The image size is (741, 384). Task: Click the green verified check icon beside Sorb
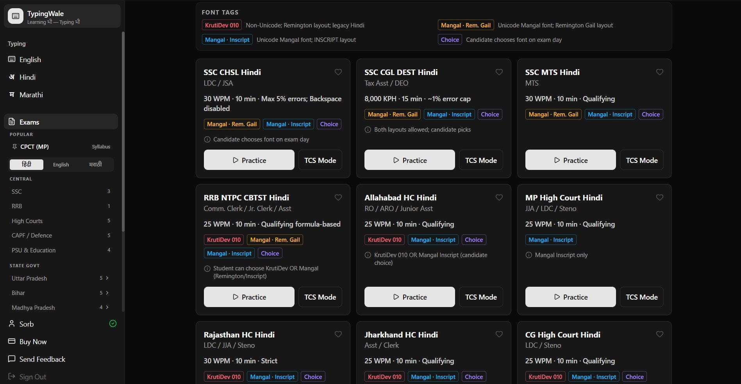(113, 323)
